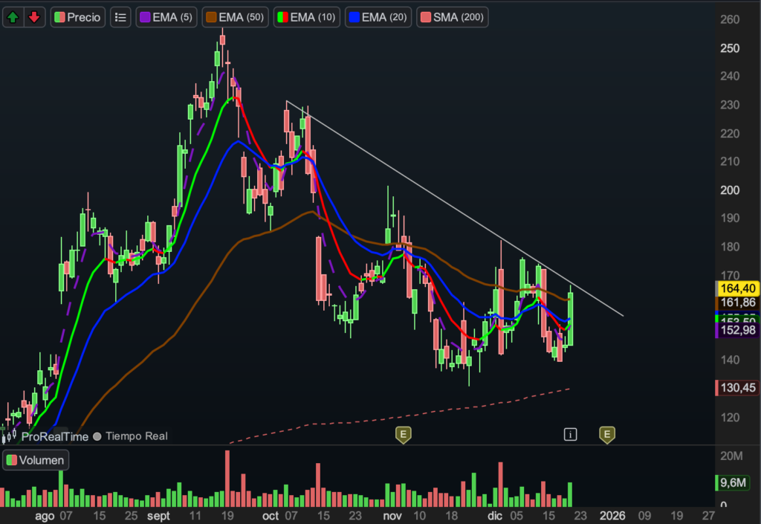Open the EMA (10) indicator settings

point(308,17)
